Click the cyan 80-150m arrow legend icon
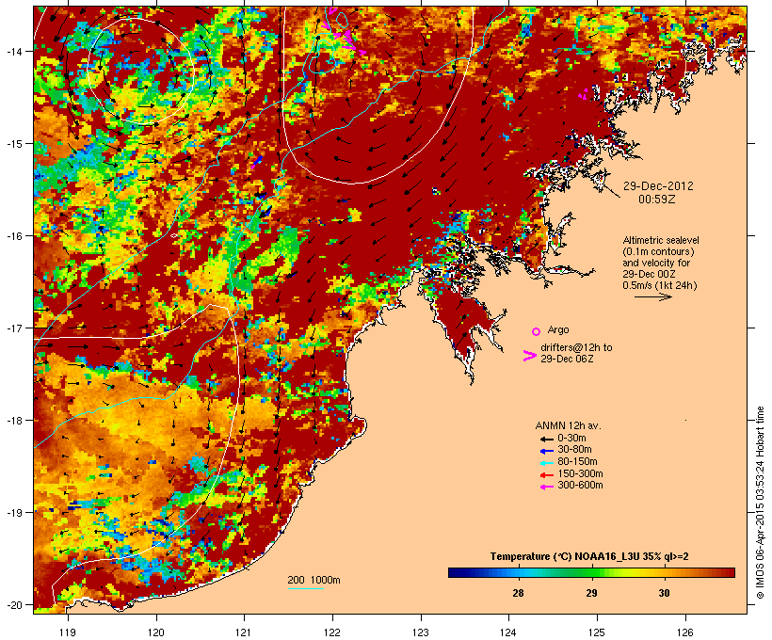This screenshot has width=772, height=640. (546, 463)
